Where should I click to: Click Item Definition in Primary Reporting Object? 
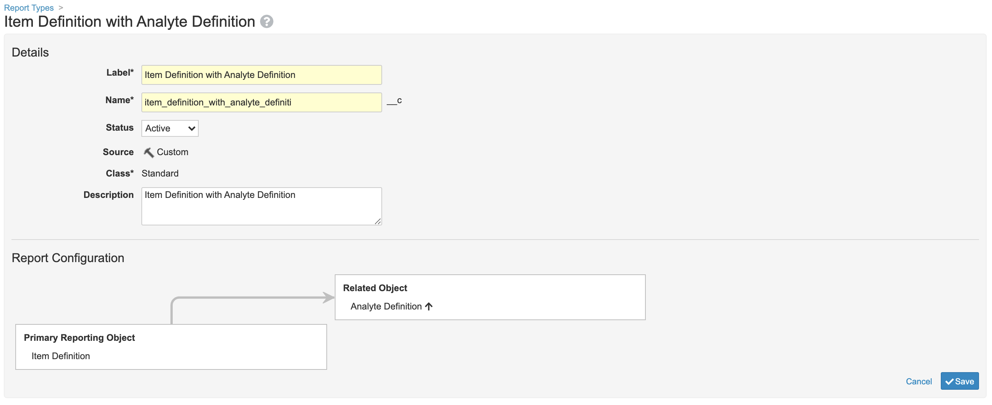(61, 356)
